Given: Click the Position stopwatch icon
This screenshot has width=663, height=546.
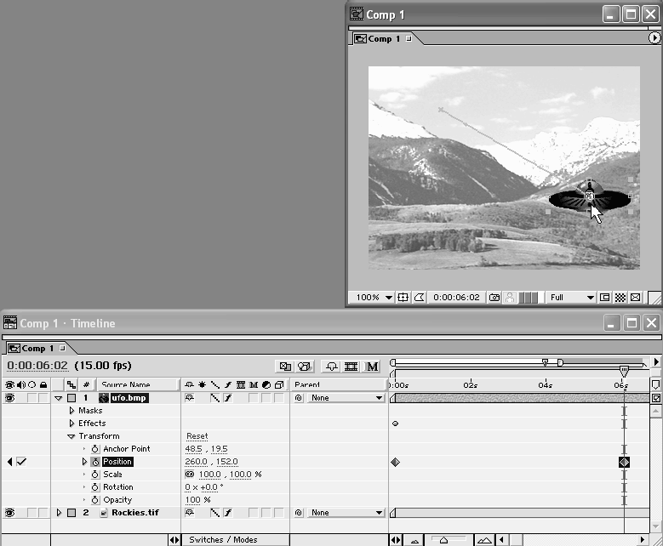Looking at the screenshot, I should (x=95, y=462).
